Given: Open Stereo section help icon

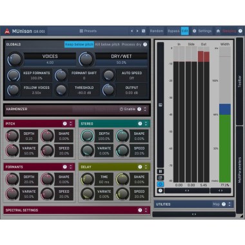Looking at the screenshot, I should tap(140, 124).
